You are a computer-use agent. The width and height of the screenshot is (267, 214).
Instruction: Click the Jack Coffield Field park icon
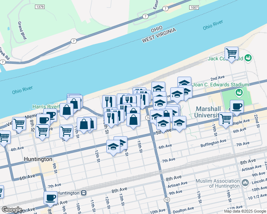[x=248, y=58]
